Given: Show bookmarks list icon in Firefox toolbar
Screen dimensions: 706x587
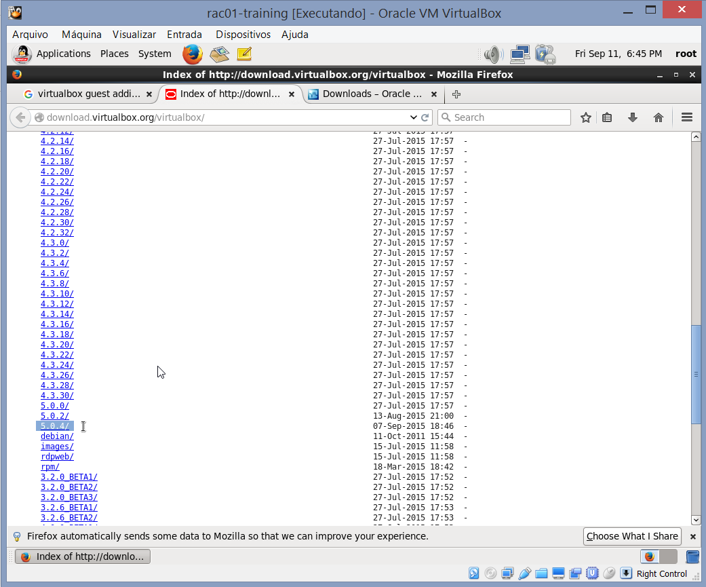Looking at the screenshot, I should tap(607, 117).
